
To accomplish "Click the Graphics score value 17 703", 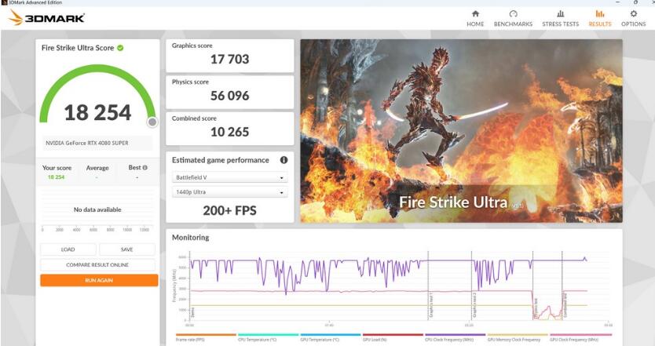I will click(230, 60).
